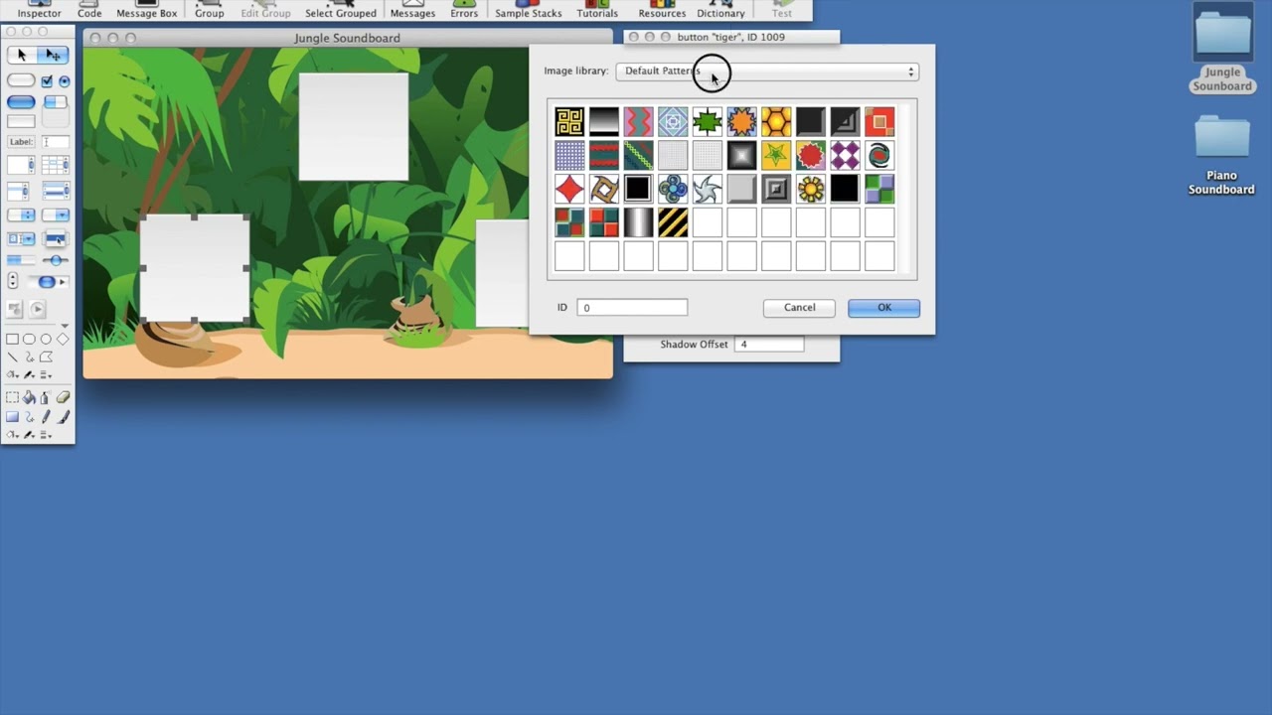The height and width of the screenshot is (715, 1272).
Task: Select the honeycomb hexagon pattern
Action: [x=776, y=121]
